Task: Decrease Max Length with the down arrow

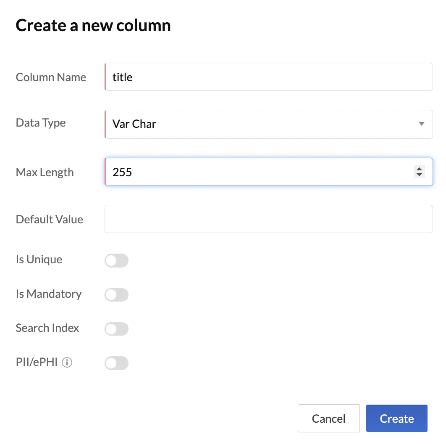Action: pos(419,175)
